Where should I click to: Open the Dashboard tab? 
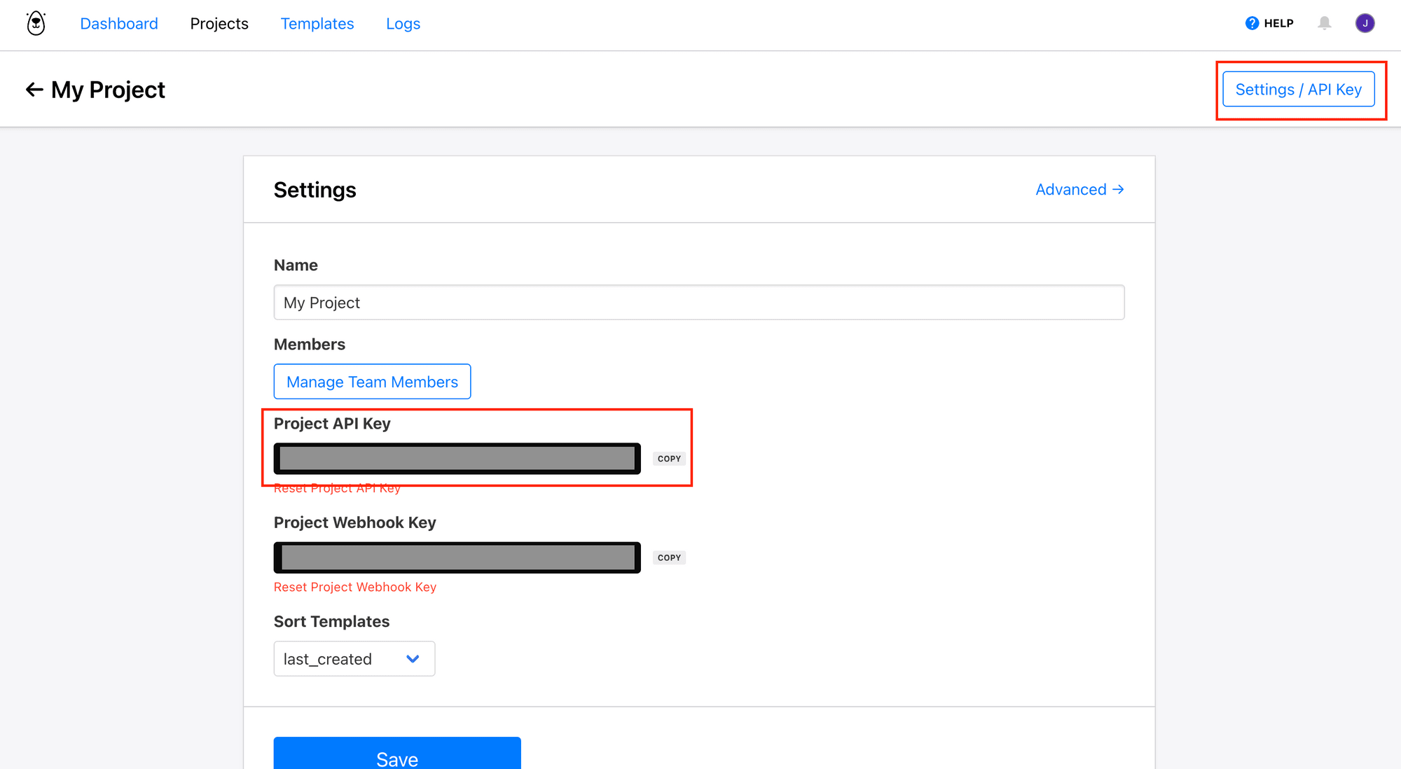[x=119, y=24]
